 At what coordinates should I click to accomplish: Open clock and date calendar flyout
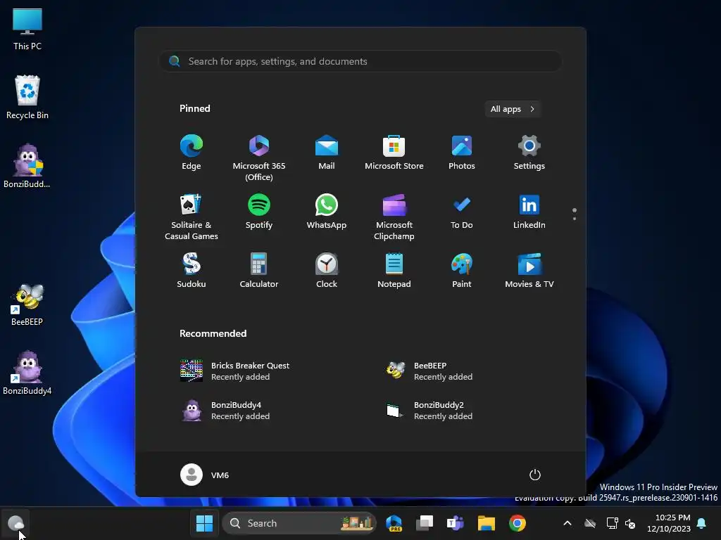[x=669, y=523]
